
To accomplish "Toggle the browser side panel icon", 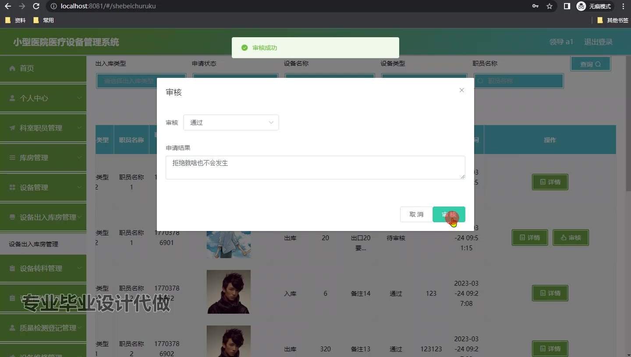I will (x=567, y=6).
